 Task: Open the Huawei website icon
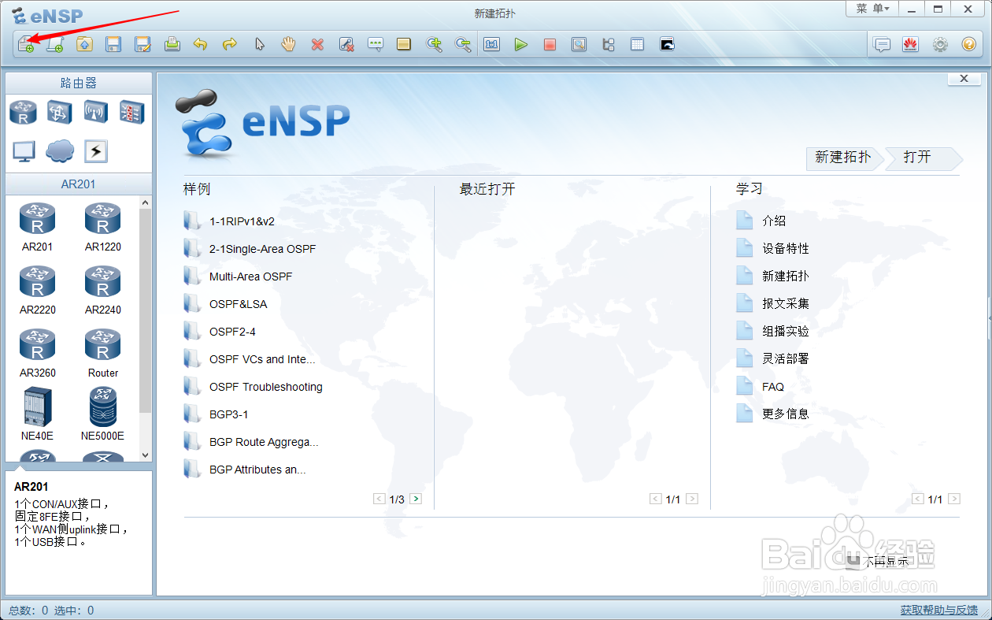[911, 44]
